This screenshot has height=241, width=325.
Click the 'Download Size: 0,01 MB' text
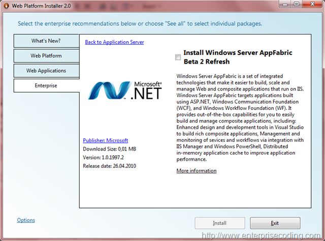[x=110, y=149]
